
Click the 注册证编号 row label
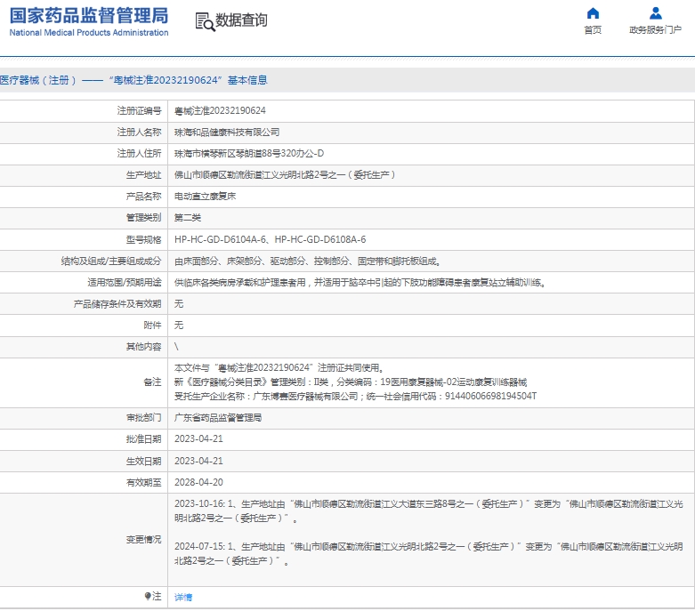(x=139, y=111)
